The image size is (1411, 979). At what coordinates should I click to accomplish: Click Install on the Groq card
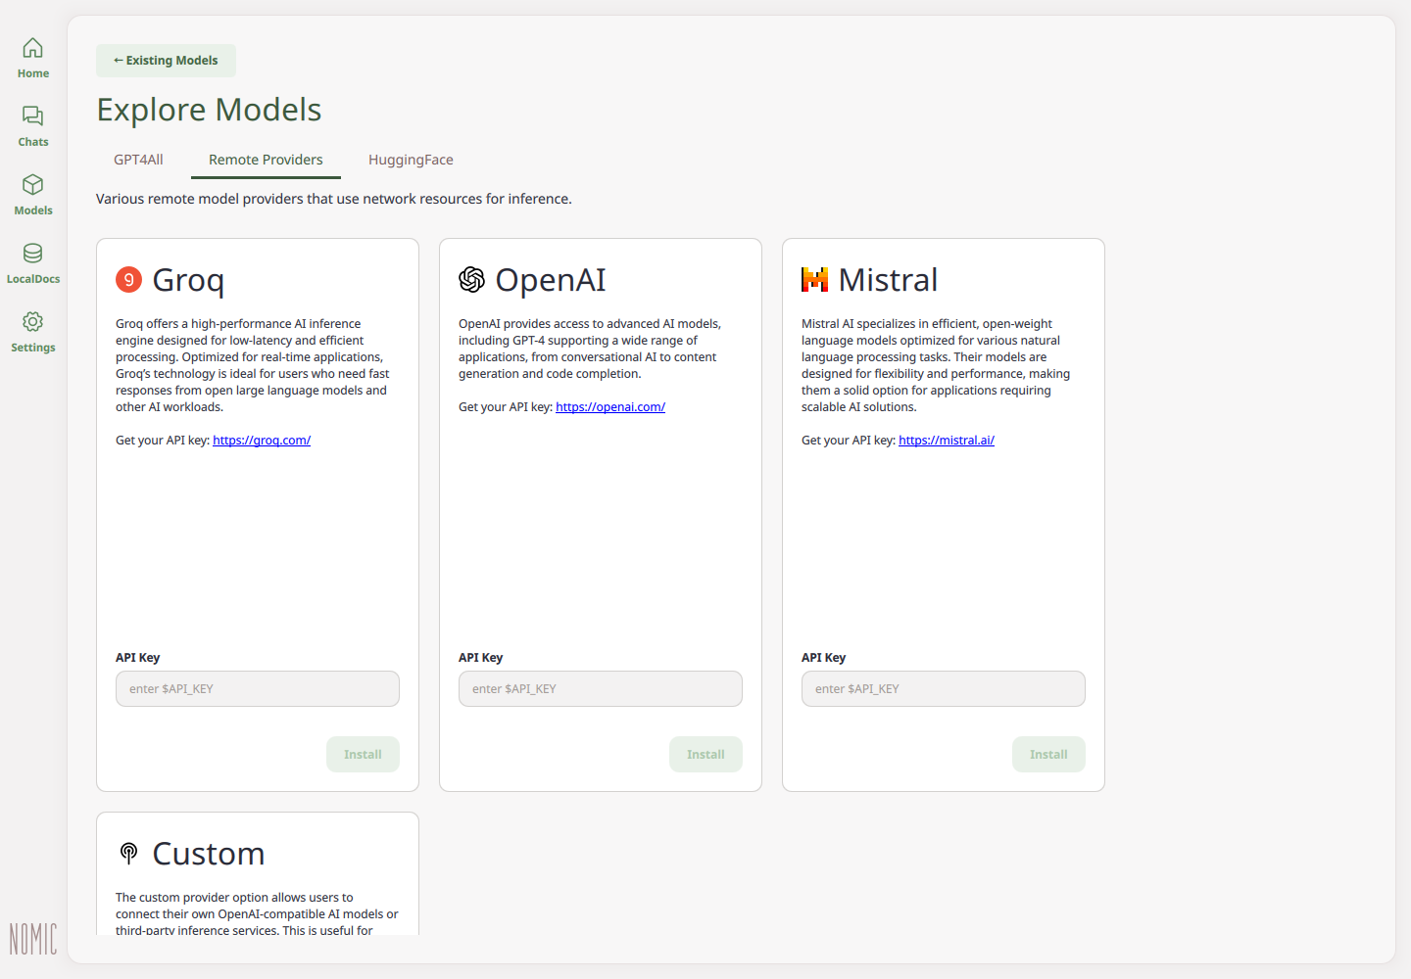[363, 754]
